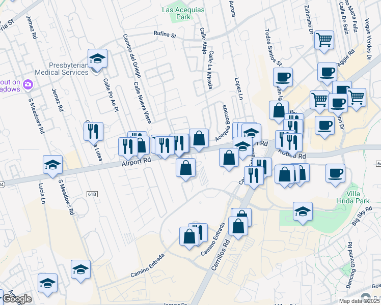
Task: Select the bottom-left school marker near Google logo
Action: pos(47,283)
